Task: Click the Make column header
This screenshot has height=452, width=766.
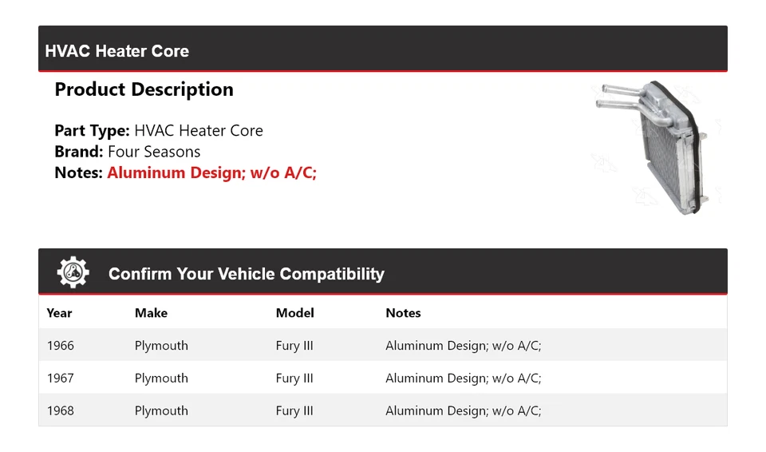Action: point(151,313)
